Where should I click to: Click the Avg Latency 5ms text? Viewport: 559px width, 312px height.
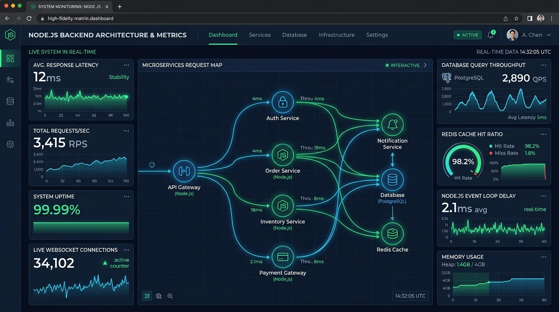click(x=527, y=117)
